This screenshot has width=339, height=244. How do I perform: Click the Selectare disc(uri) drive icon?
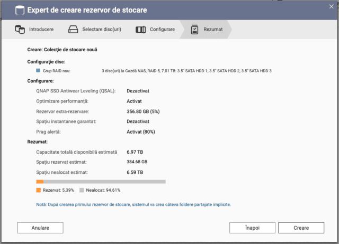click(74, 30)
